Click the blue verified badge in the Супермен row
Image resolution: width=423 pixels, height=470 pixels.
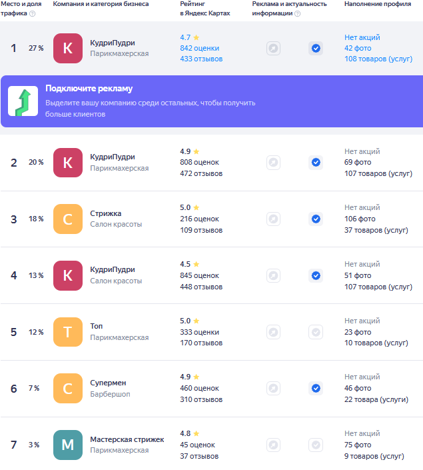[316, 388]
